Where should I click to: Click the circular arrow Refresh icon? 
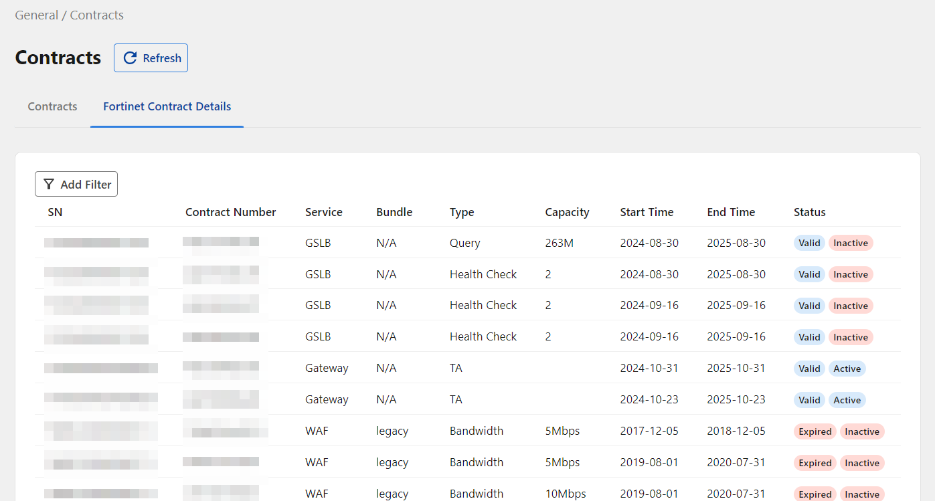[130, 58]
